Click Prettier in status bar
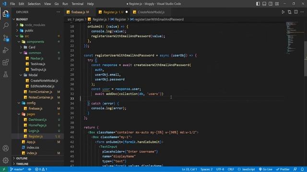Viewport: 307px width, 172px height. pos(283,169)
